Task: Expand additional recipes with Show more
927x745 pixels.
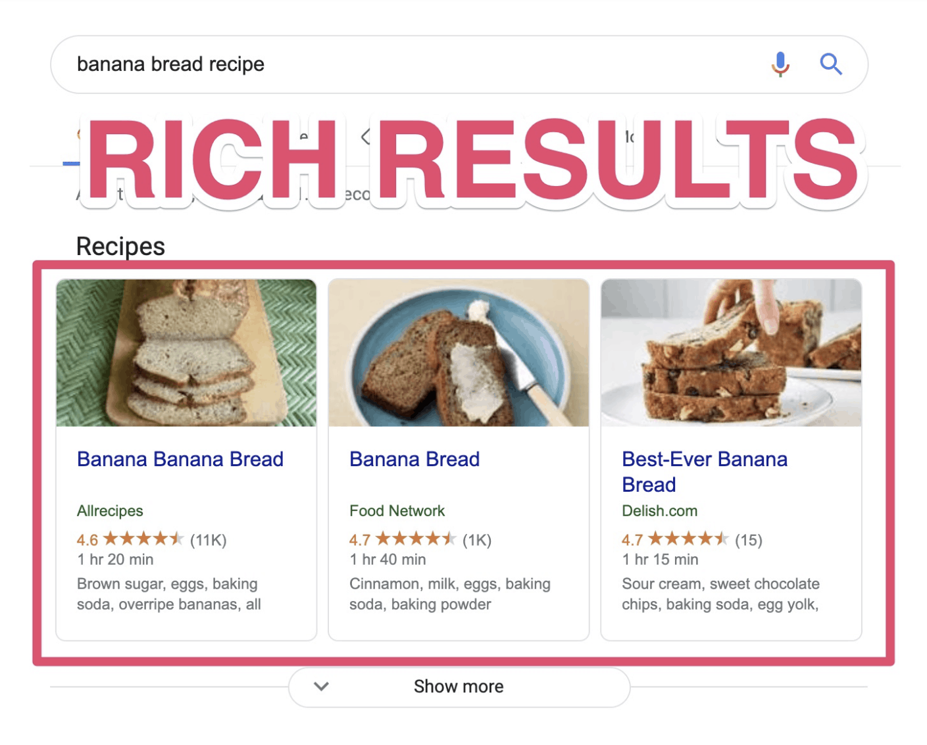Action: [459, 686]
